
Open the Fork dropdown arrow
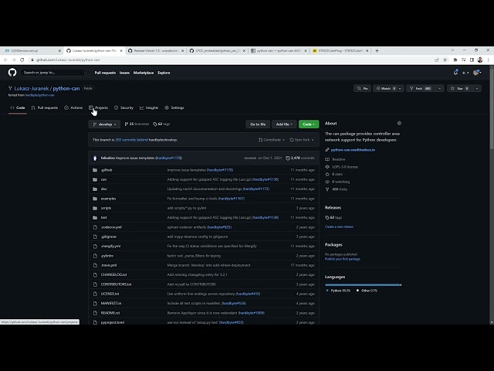pyautogui.click(x=440, y=89)
